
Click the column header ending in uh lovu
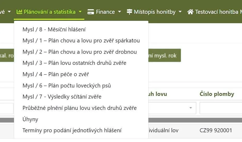158,94
